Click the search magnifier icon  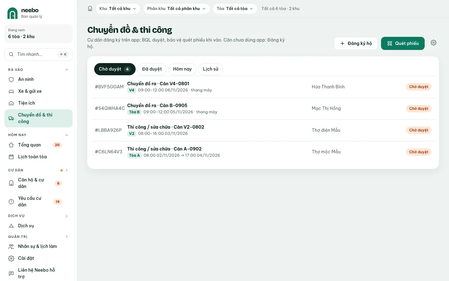11,54
